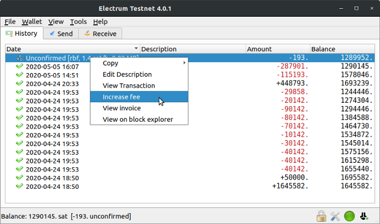This screenshot has width=380, height=224.
Task: Click the status bar Balance text
Action: (x=66, y=216)
